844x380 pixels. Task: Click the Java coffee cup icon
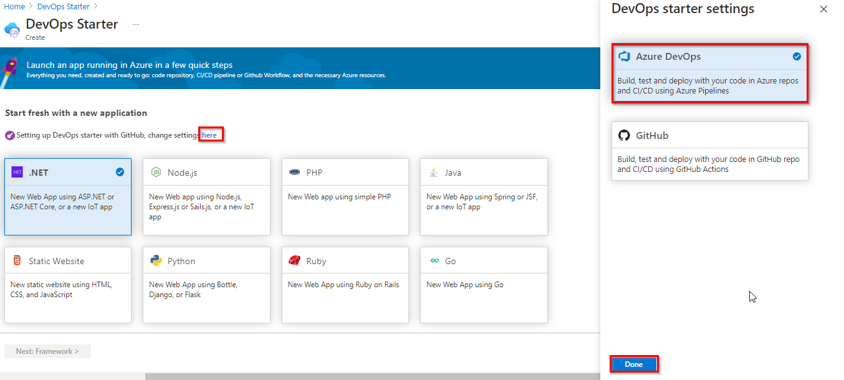click(x=433, y=173)
